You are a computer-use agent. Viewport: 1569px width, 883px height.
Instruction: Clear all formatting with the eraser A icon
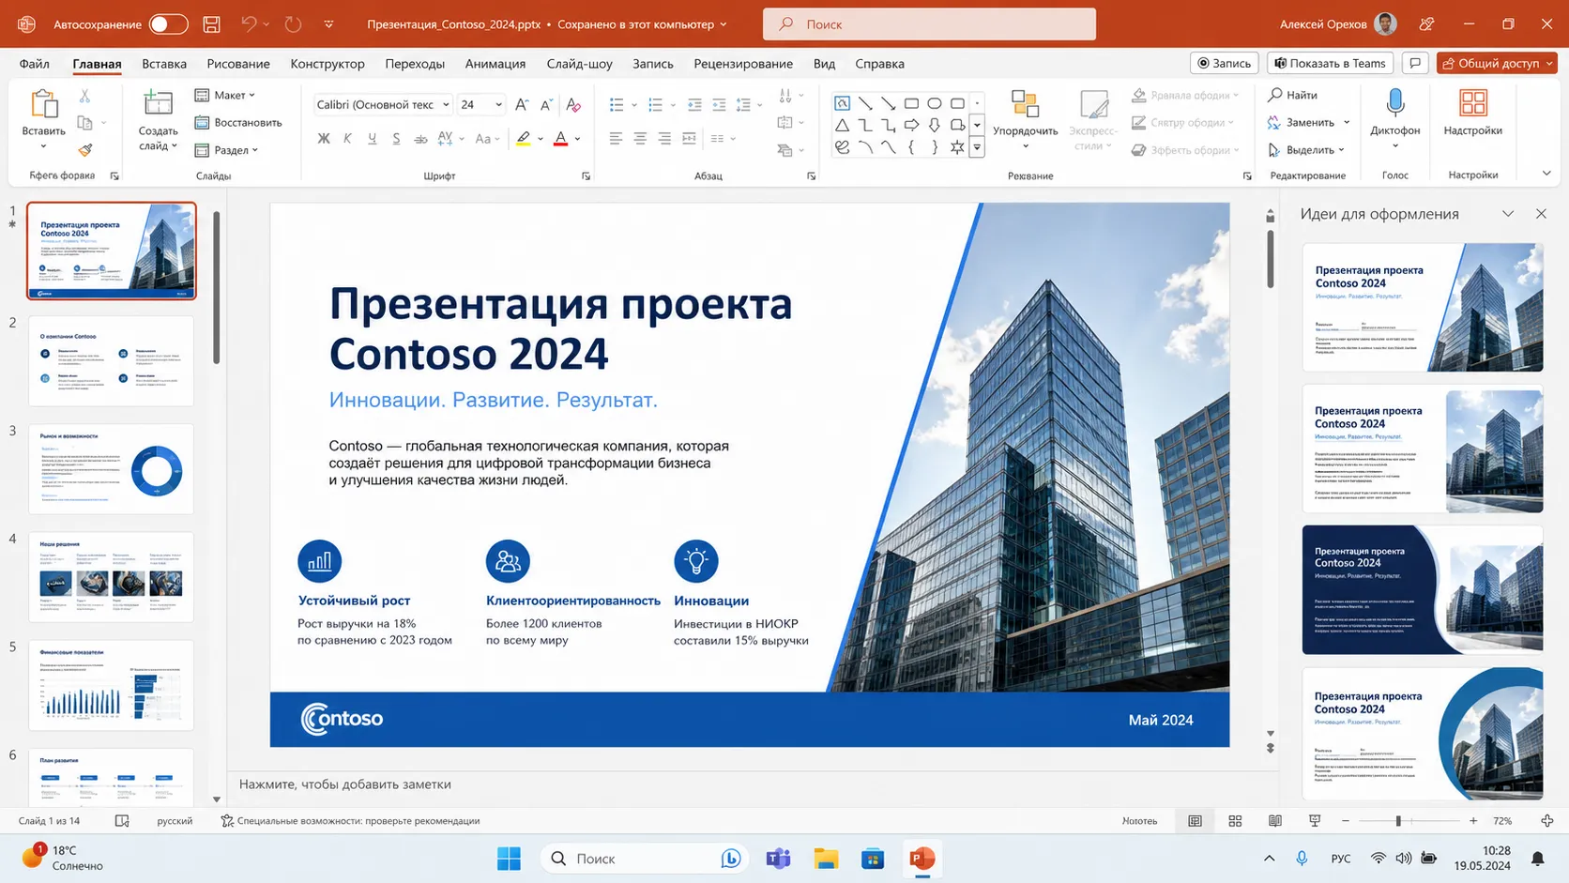(573, 104)
